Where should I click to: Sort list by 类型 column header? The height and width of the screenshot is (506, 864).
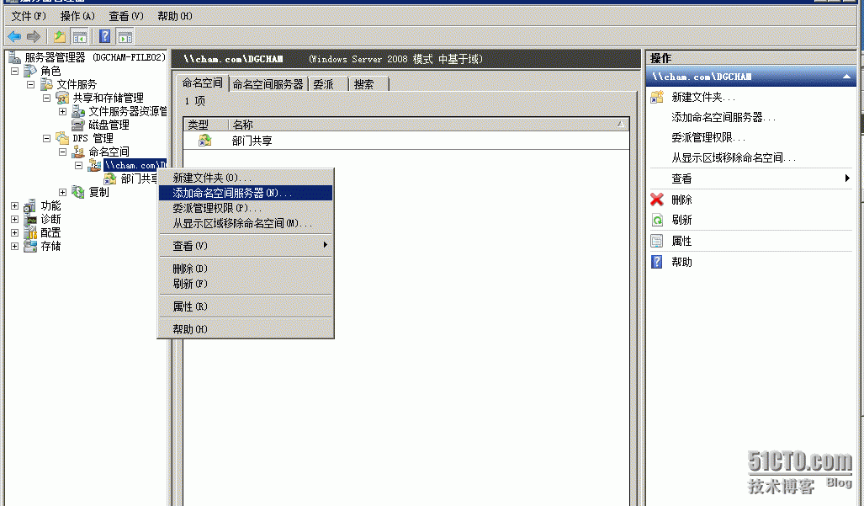pyautogui.click(x=206, y=125)
